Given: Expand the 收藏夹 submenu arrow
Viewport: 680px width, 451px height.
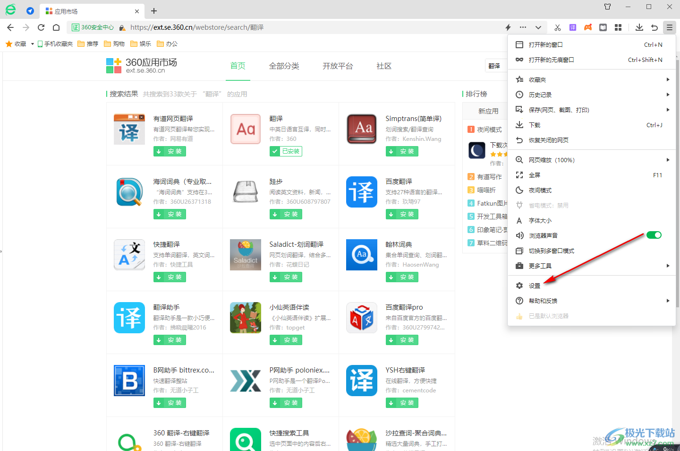Looking at the screenshot, I should (x=668, y=79).
